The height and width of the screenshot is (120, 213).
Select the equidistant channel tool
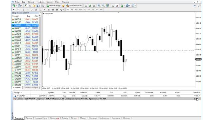(36, 10)
